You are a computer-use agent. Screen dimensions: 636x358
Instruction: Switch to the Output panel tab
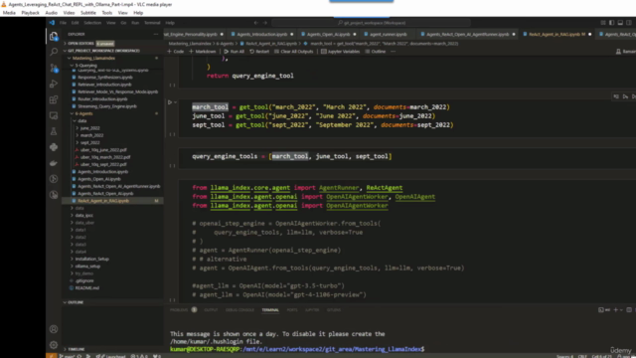point(211,310)
